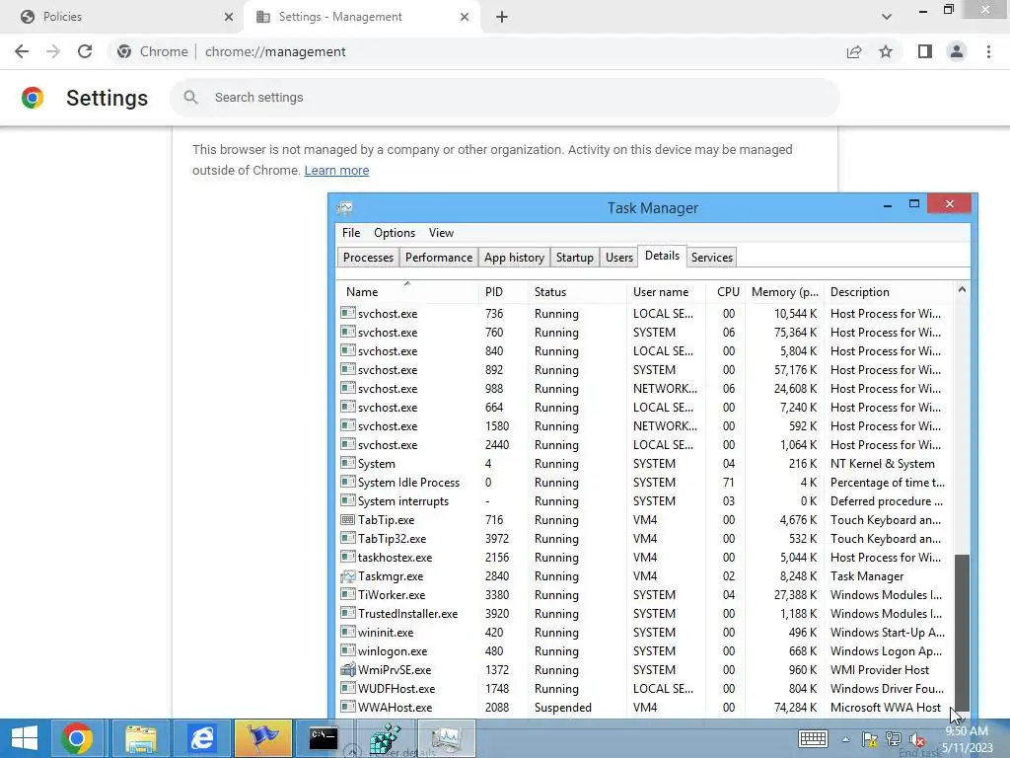The width and height of the screenshot is (1010, 758).
Task: Select the WUDFHost.exe process row
Action: pyautogui.click(x=645, y=688)
